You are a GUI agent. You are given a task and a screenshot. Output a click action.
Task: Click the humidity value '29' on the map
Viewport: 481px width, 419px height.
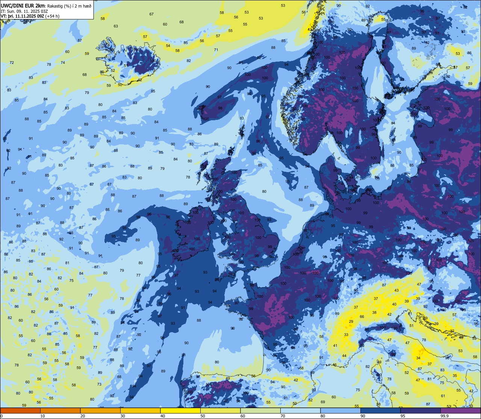click(x=351, y=321)
